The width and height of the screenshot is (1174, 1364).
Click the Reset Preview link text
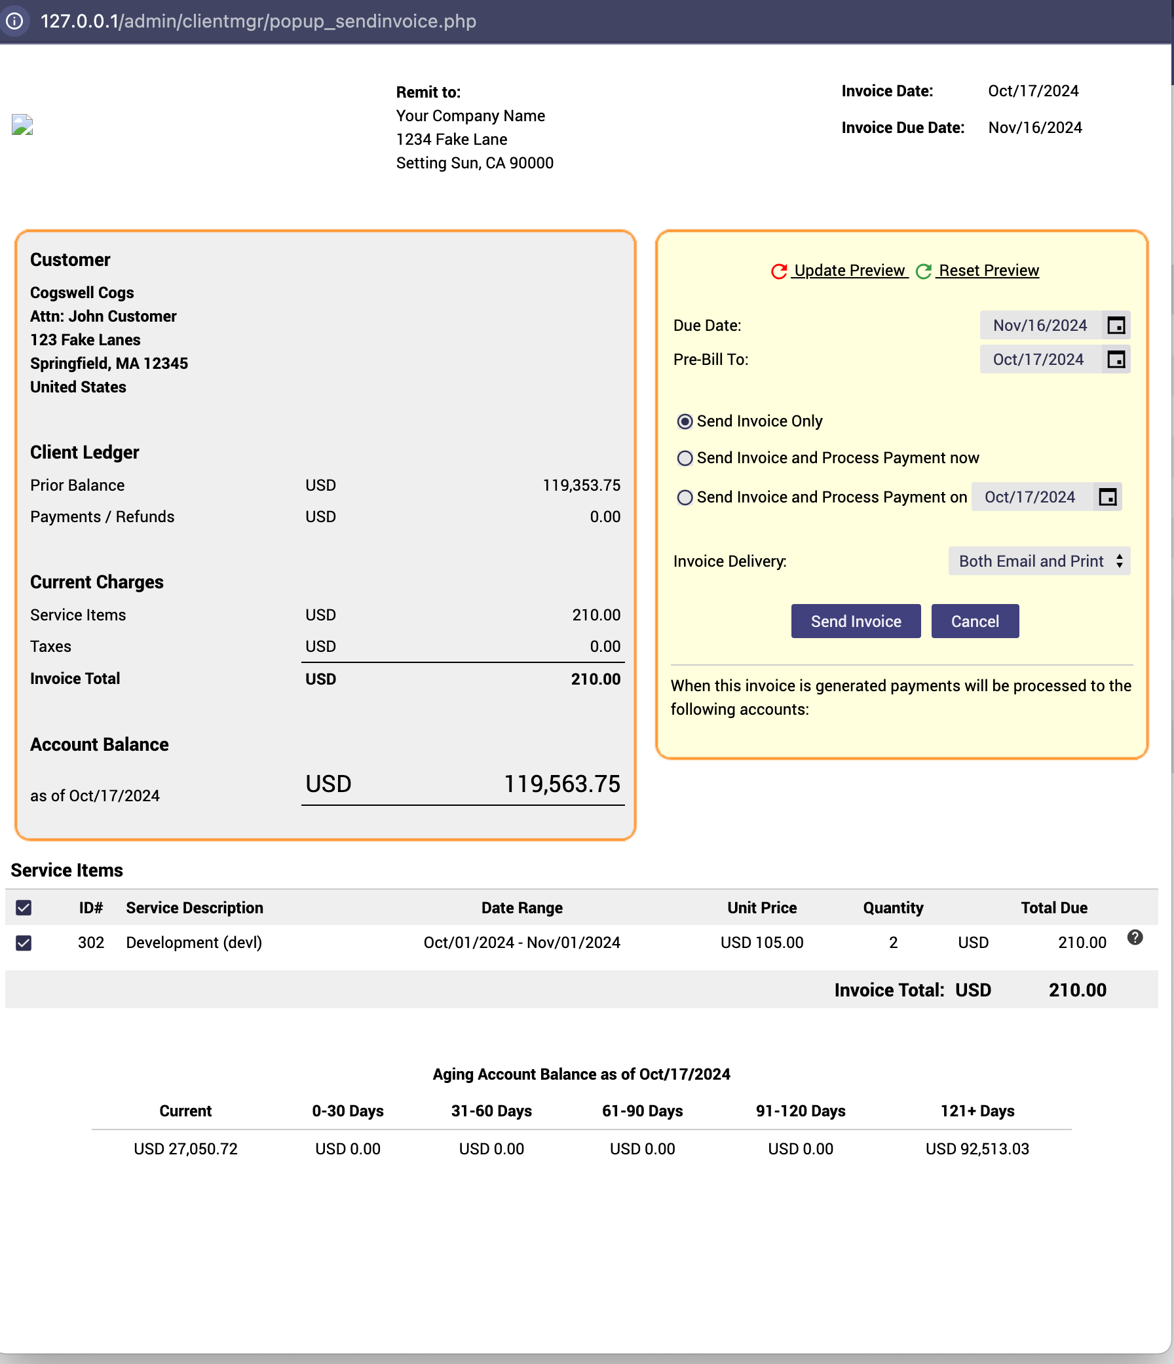click(x=989, y=271)
